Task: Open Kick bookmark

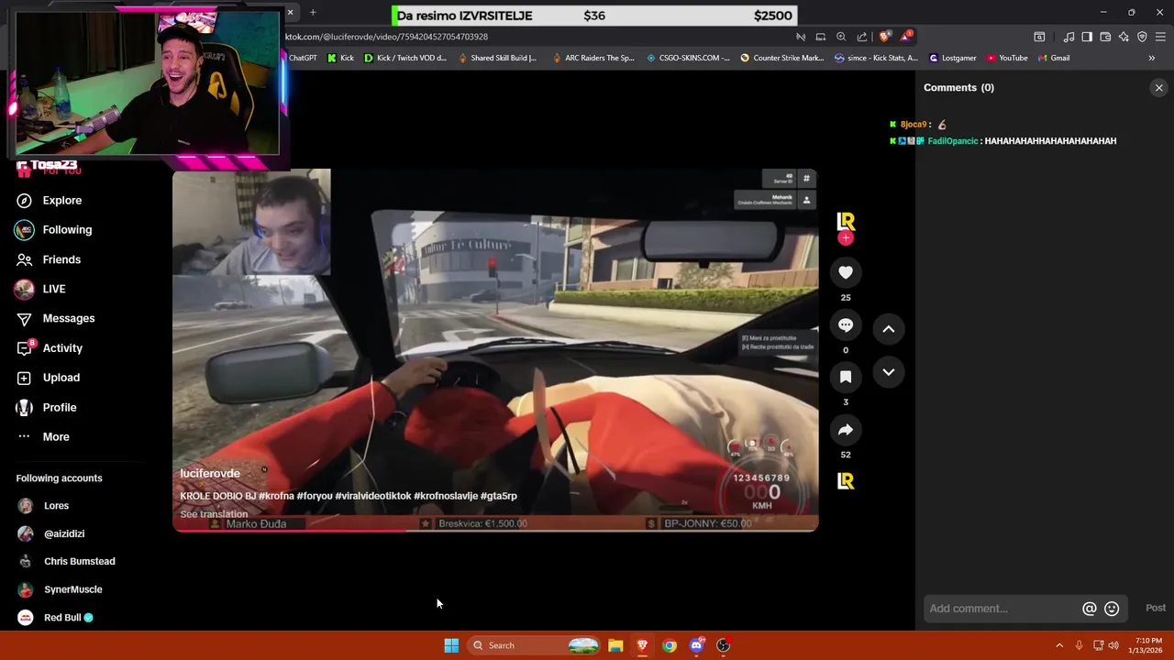Action: (x=340, y=58)
